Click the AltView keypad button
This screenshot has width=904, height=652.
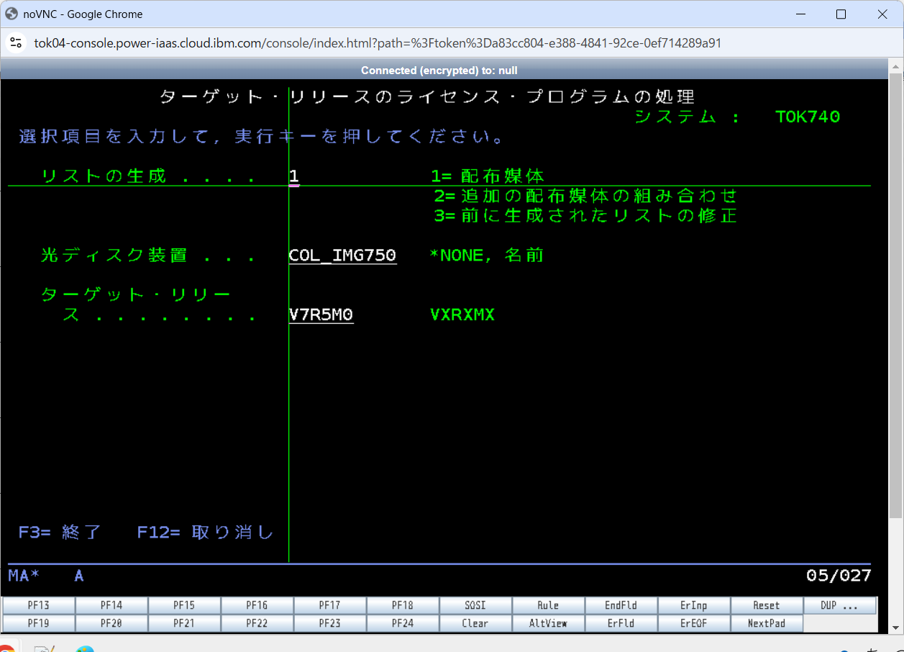pyautogui.click(x=548, y=623)
